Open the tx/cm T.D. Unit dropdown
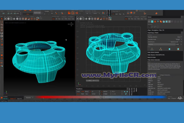Screen dimensions: 184x123 (x=96, y=13)
